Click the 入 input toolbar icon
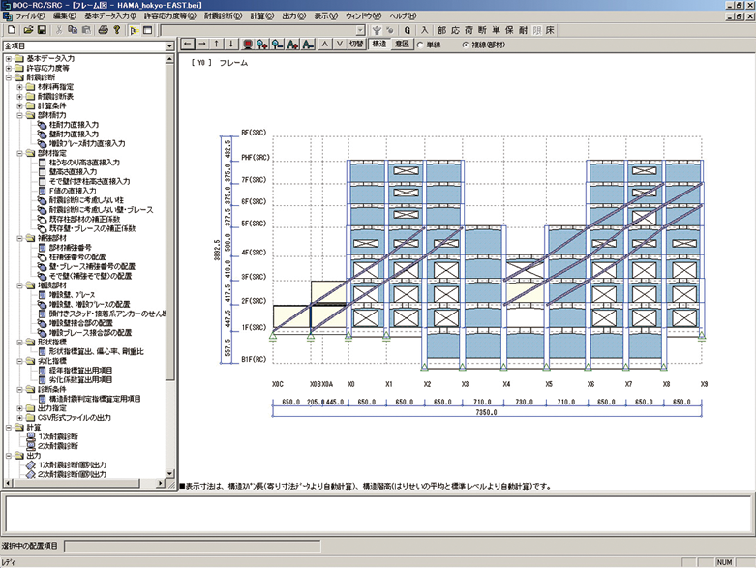The image size is (756, 568). (x=424, y=30)
